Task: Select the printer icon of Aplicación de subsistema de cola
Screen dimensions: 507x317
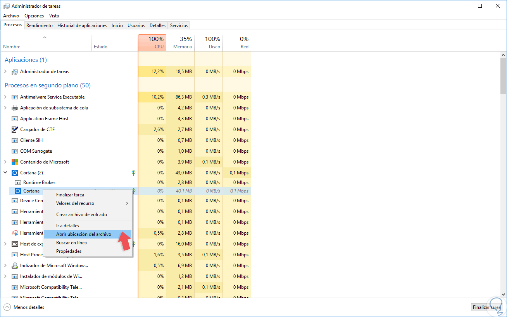Action: [15, 108]
